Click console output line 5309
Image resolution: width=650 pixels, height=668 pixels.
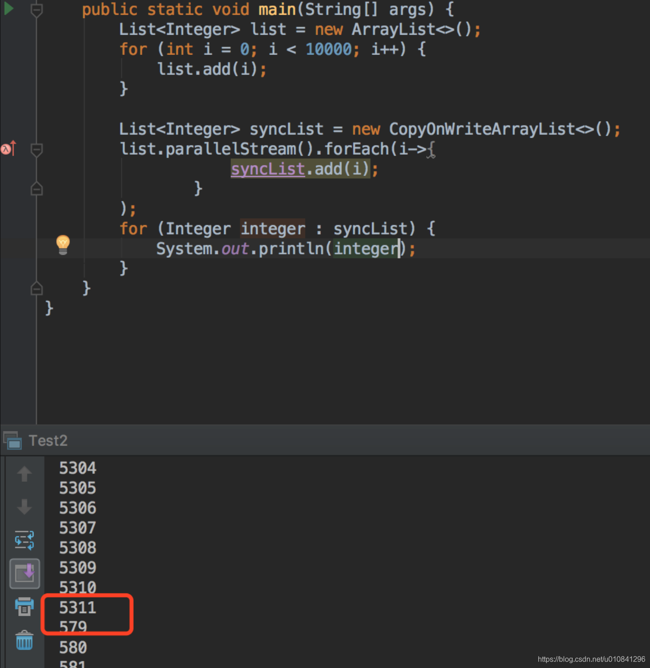[78, 567]
